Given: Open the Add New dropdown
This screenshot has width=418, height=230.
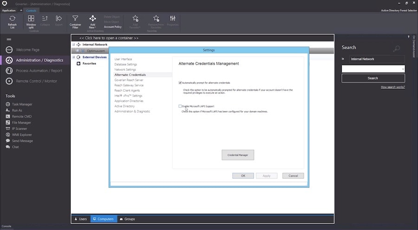Looking at the screenshot, I should pyautogui.click(x=92, y=22).
